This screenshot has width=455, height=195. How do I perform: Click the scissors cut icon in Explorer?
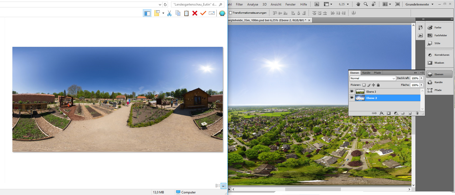point(169,13)
